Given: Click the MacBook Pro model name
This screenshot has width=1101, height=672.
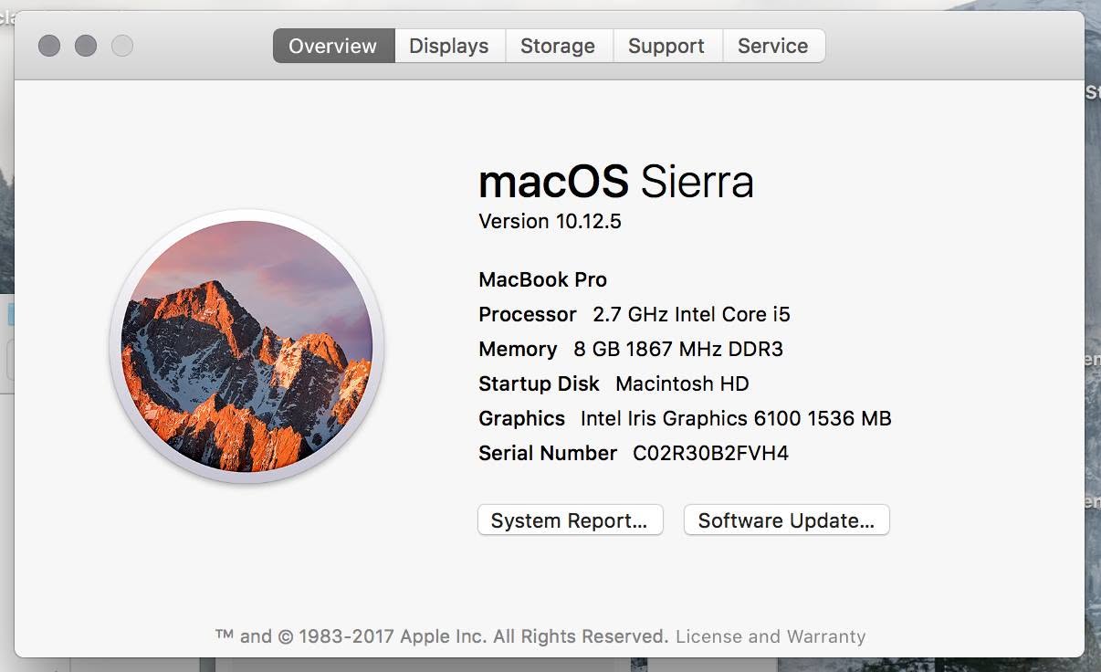Looking at the screenshot, I should (542, 279).
